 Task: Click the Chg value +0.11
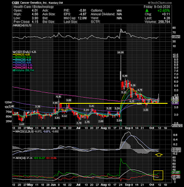(166, 14)
